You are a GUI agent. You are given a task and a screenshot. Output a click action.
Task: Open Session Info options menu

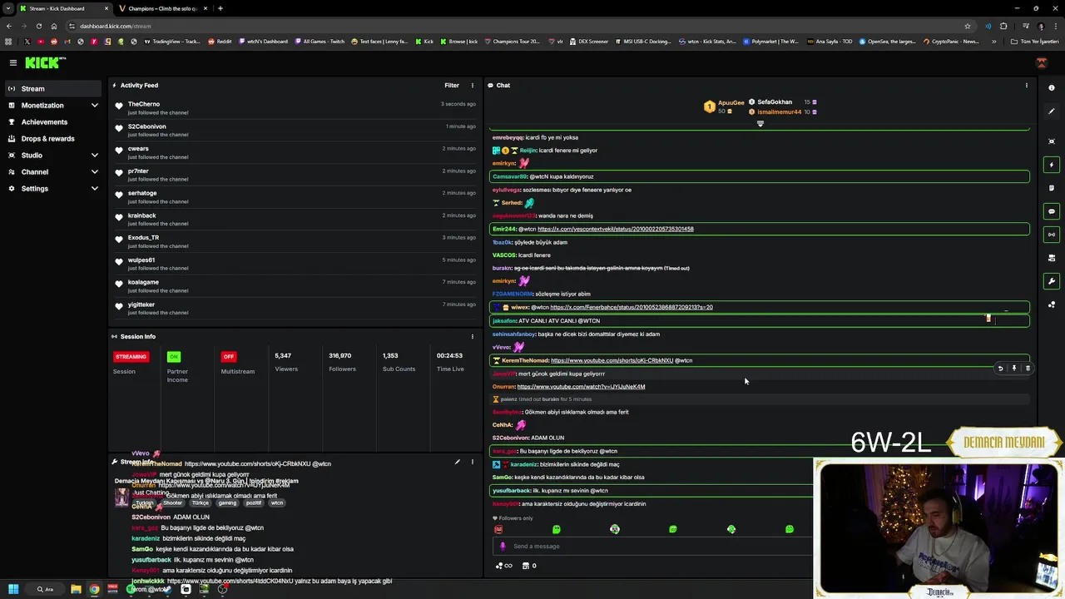pos(472,336)
